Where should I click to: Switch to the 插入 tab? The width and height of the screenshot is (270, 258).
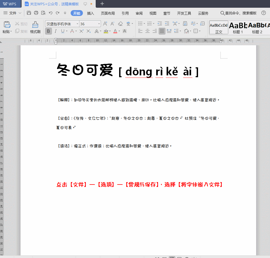pyautogui.click(x=90, y=13)
